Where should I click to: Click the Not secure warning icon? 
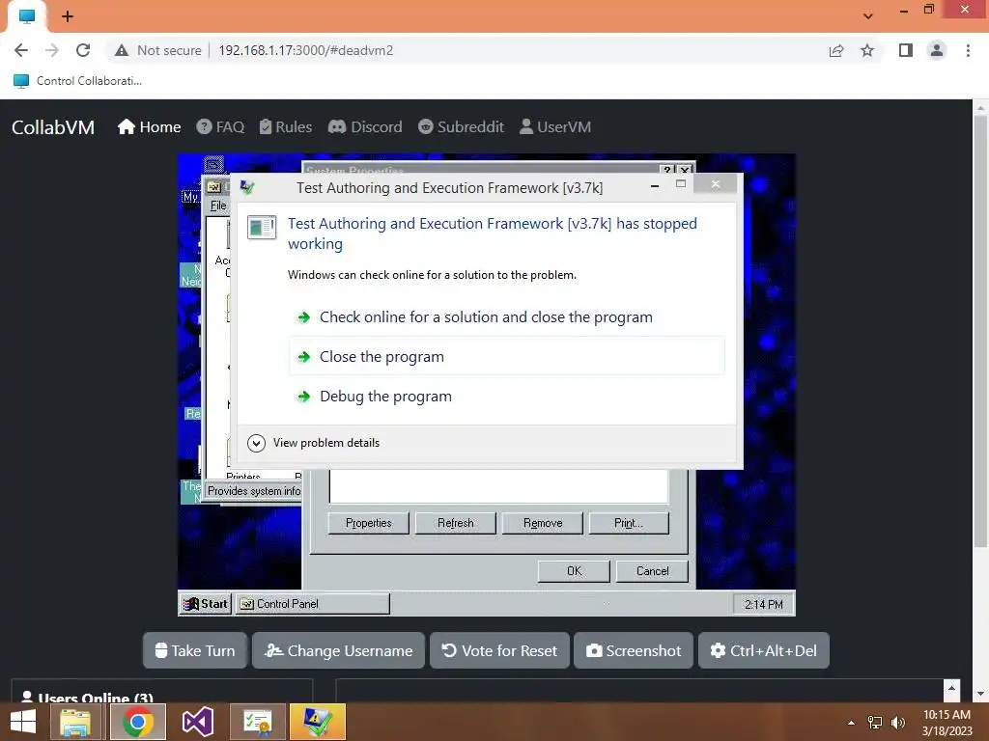[x=122, y=50]
